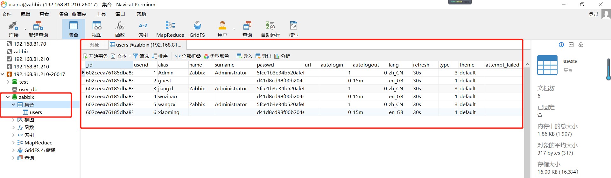Switch to the Objects (对象) tab
The image size is (611, 178).
[95, 45]
